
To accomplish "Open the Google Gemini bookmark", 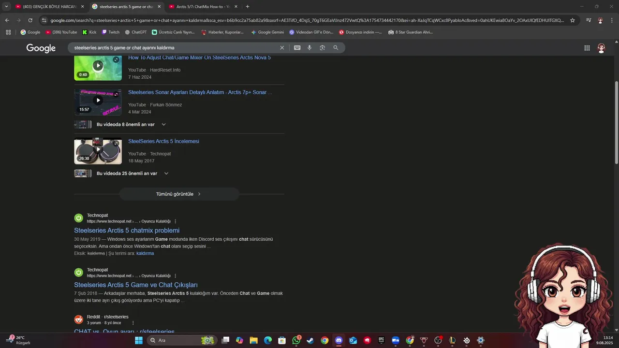I will pyautogui.click(x=267, y=32).
